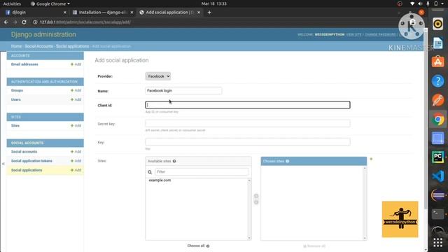Open highlighted Social applications sidebar link
The width and height of the screenshot is (448, 252).
point(27,170)
